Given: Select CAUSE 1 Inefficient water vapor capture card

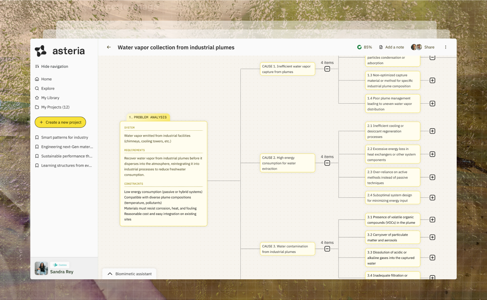Looking at the screenshot, I should point(287,69).
